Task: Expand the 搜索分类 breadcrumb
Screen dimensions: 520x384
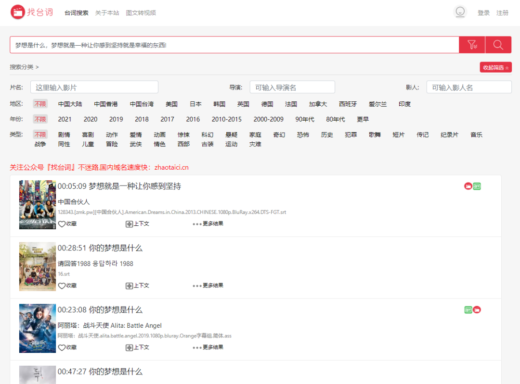Action: click(x=24, y=67)
